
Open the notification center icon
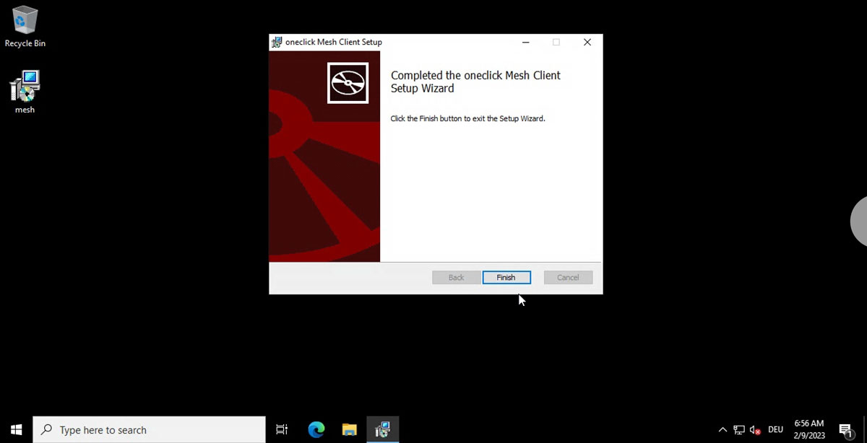click(845, 430)
